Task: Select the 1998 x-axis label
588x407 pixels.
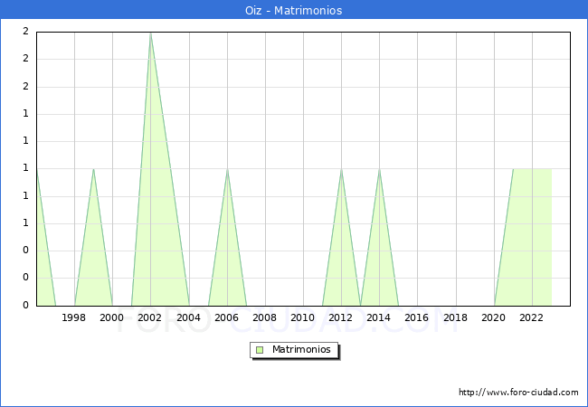Action: 74,317
